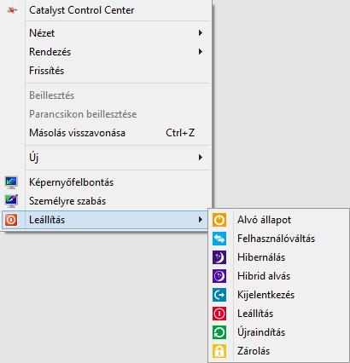Image resolution: width=350 pixels, height=363 pixels.
Task: Click the purple Hibernálás moon icon
Action: (219, 257)
